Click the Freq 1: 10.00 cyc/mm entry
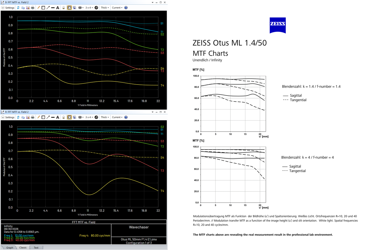This screenshot has width=370, height=250. pyautogui.click(x=19, y=236)
